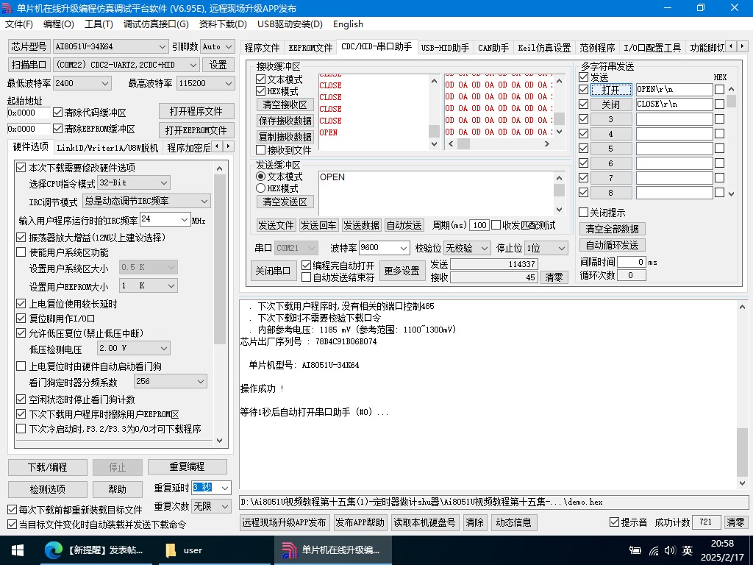
Task: Click the 发送数据 button
Action: (361, 225)
